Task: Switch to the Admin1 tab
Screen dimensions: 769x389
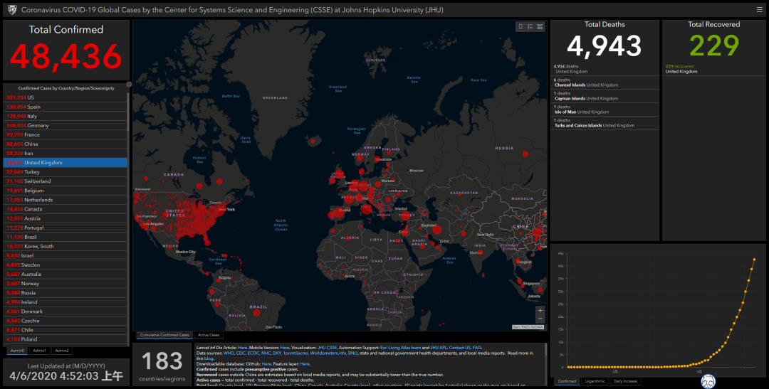Action: (x=40, y=351)
